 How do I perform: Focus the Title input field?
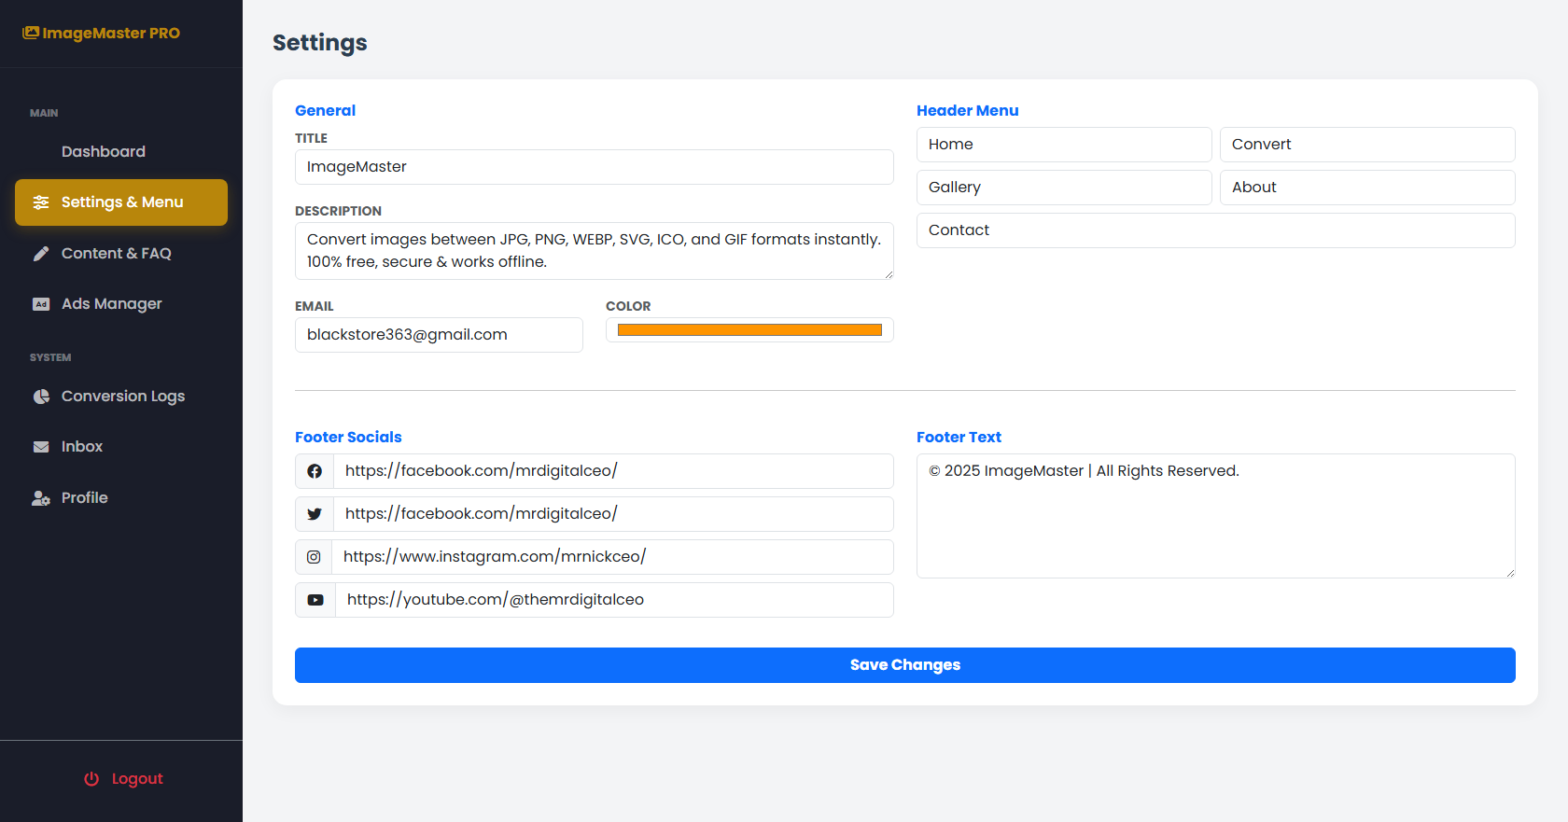click(594, 167)
